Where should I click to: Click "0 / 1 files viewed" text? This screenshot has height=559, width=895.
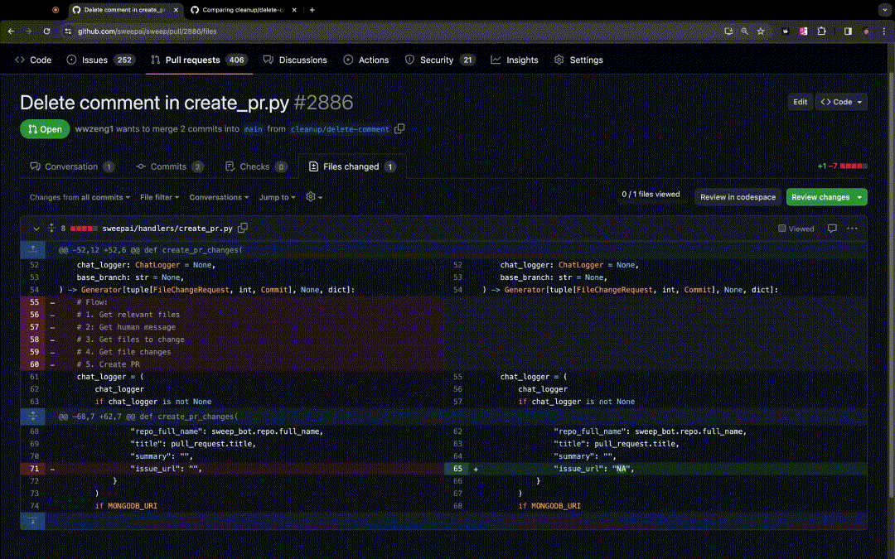pyautogui.click(x=651, y=194)
